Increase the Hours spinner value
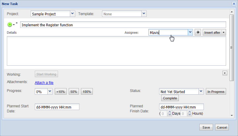Screen dimensions: 238x136 pos(189,112)
